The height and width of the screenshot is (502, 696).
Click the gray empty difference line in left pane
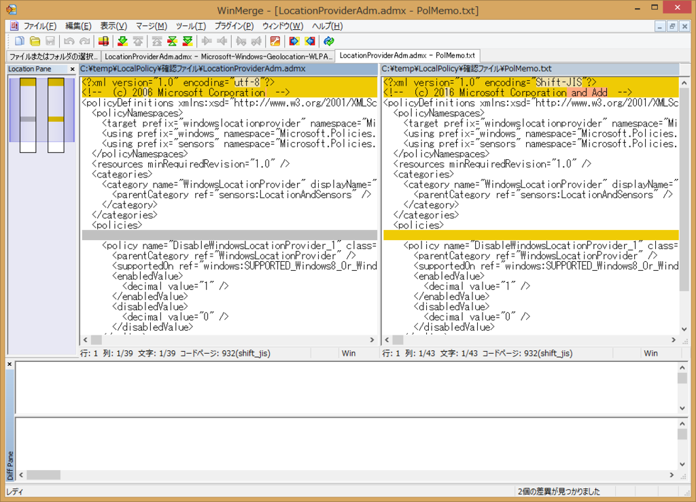230,235
